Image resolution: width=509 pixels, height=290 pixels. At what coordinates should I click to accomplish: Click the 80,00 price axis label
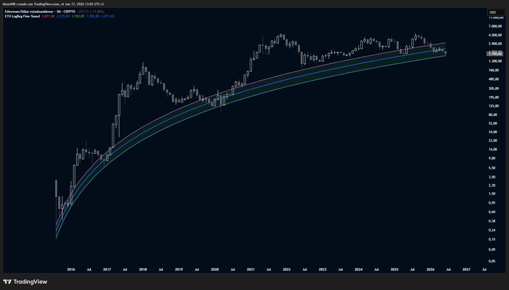coord(493,114)
